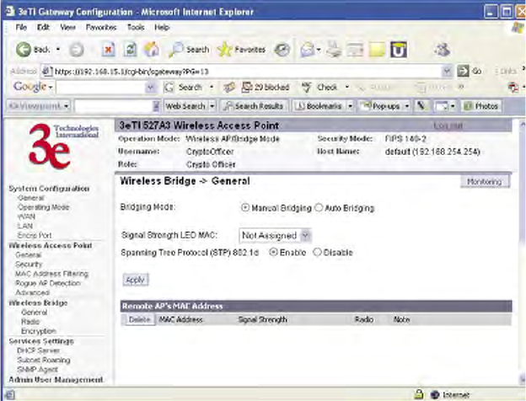Open the View menu
Screen dimensions: 526x401
pos(67,28)
